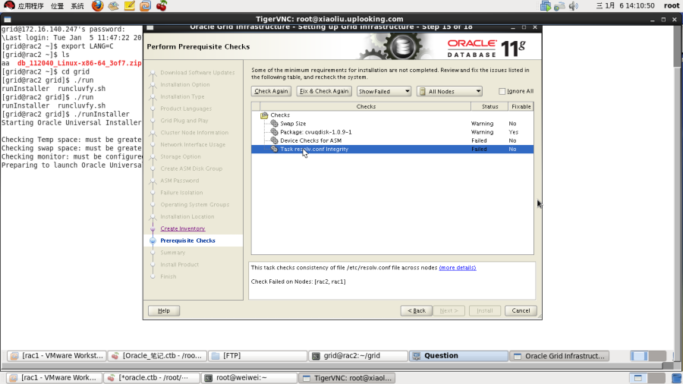The height and width of the screenshot is (384, 683).
Task: Switch to FTP window in inner taskbar
Action: (257, 356)
